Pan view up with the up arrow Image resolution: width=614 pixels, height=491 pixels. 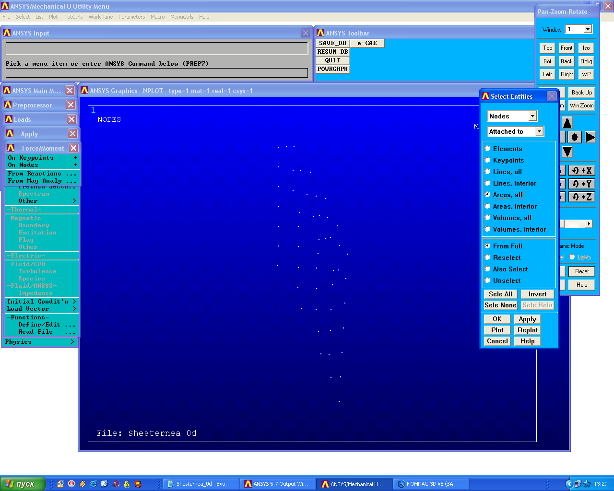click(x=567, y=123)
